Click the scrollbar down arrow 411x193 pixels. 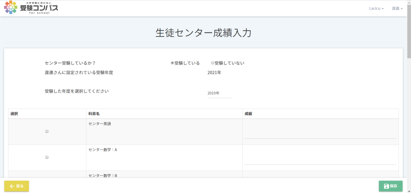pyautogui.click(x=409, y=191)
